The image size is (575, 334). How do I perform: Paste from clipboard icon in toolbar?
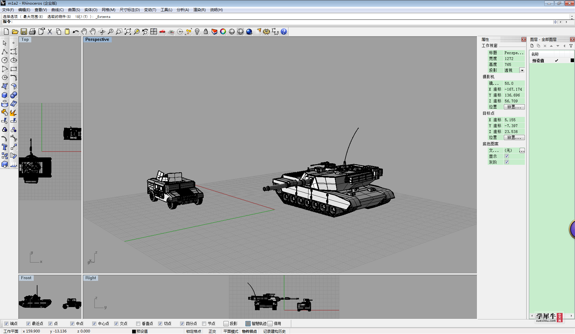coord(67,32)
